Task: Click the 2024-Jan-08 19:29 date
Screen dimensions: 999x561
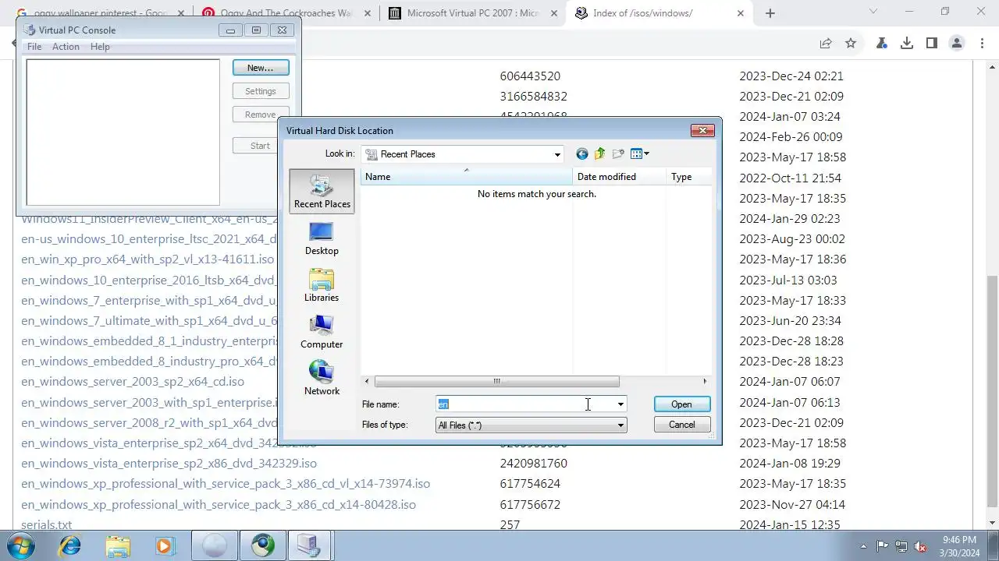Action: click(790, 464)
